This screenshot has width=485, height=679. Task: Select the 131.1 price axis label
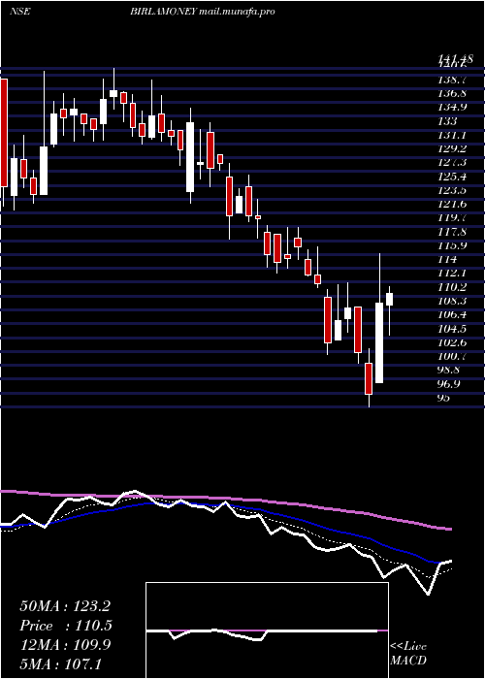[x=452, y=135]
